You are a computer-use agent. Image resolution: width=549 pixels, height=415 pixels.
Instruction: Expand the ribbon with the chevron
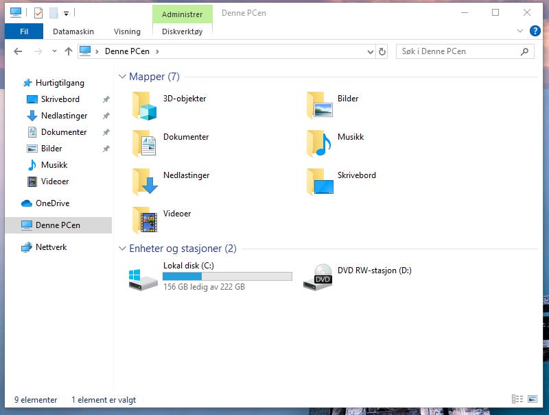point(520,31)
